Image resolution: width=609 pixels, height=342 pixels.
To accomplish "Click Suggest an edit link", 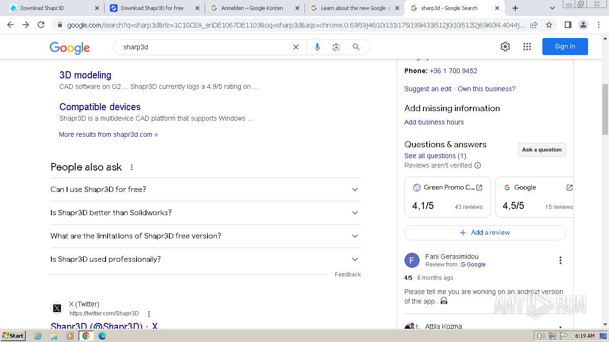I will (x=428, y=89).
